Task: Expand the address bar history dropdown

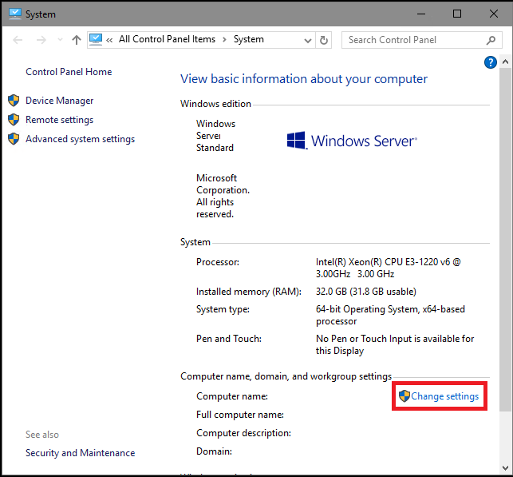Action: [307, 40]
